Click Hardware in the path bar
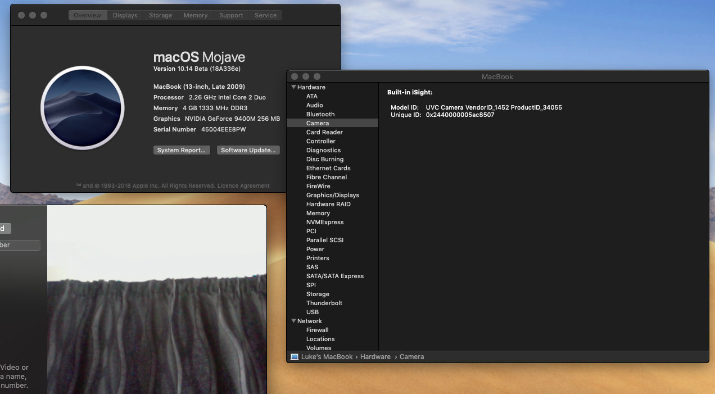Viewport: 715px width, 394px height. 375,357
